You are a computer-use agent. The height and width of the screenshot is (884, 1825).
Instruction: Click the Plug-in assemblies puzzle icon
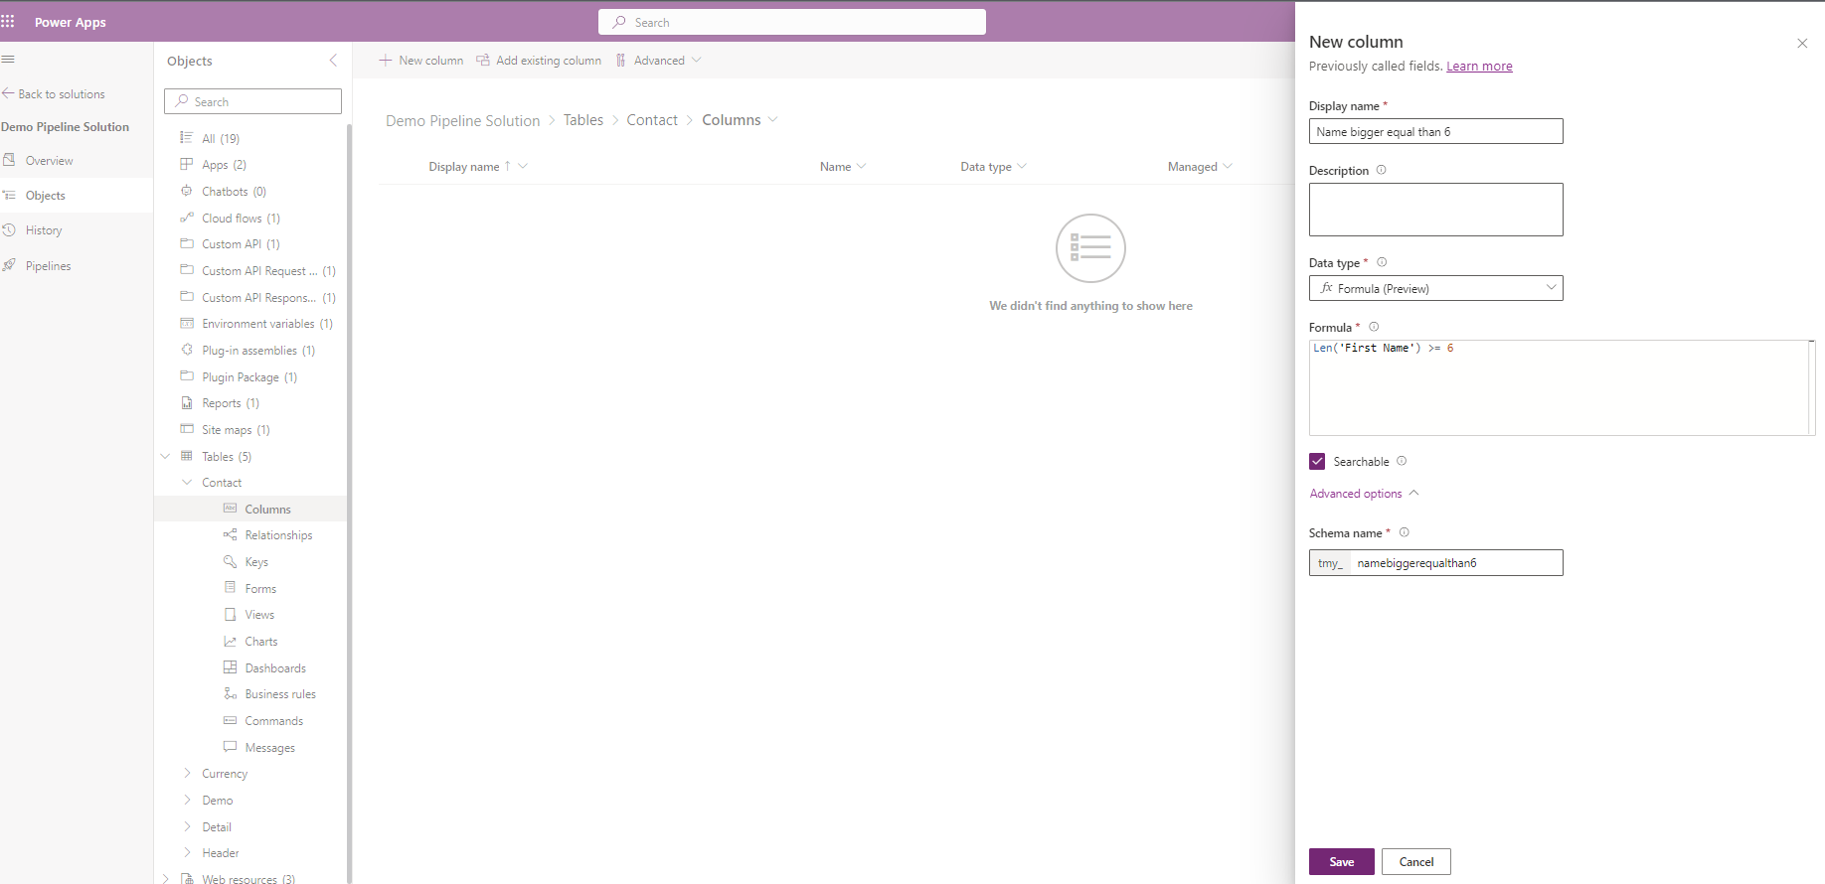[186, 350]
